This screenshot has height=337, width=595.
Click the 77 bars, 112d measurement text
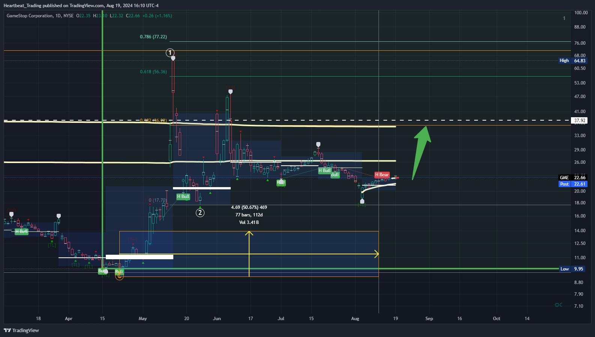(249, 215)
